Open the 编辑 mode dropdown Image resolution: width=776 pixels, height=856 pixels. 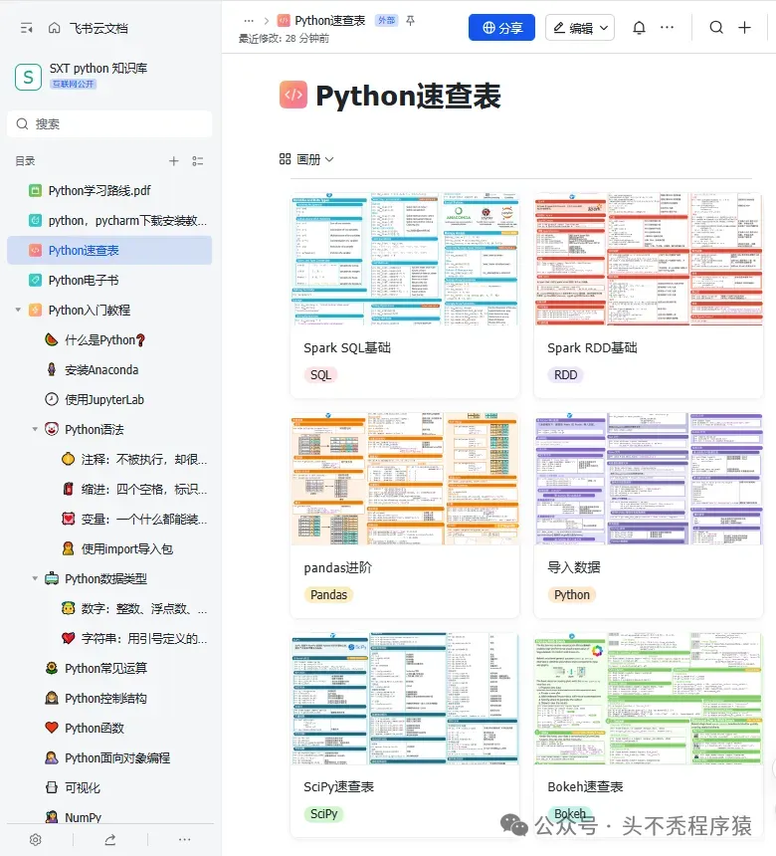pos(580,28)
